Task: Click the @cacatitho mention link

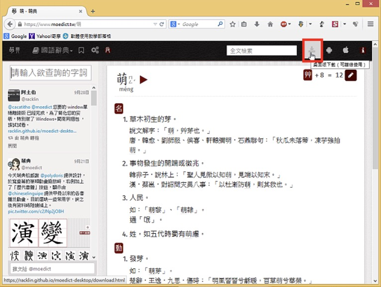Action: [19, 107]
